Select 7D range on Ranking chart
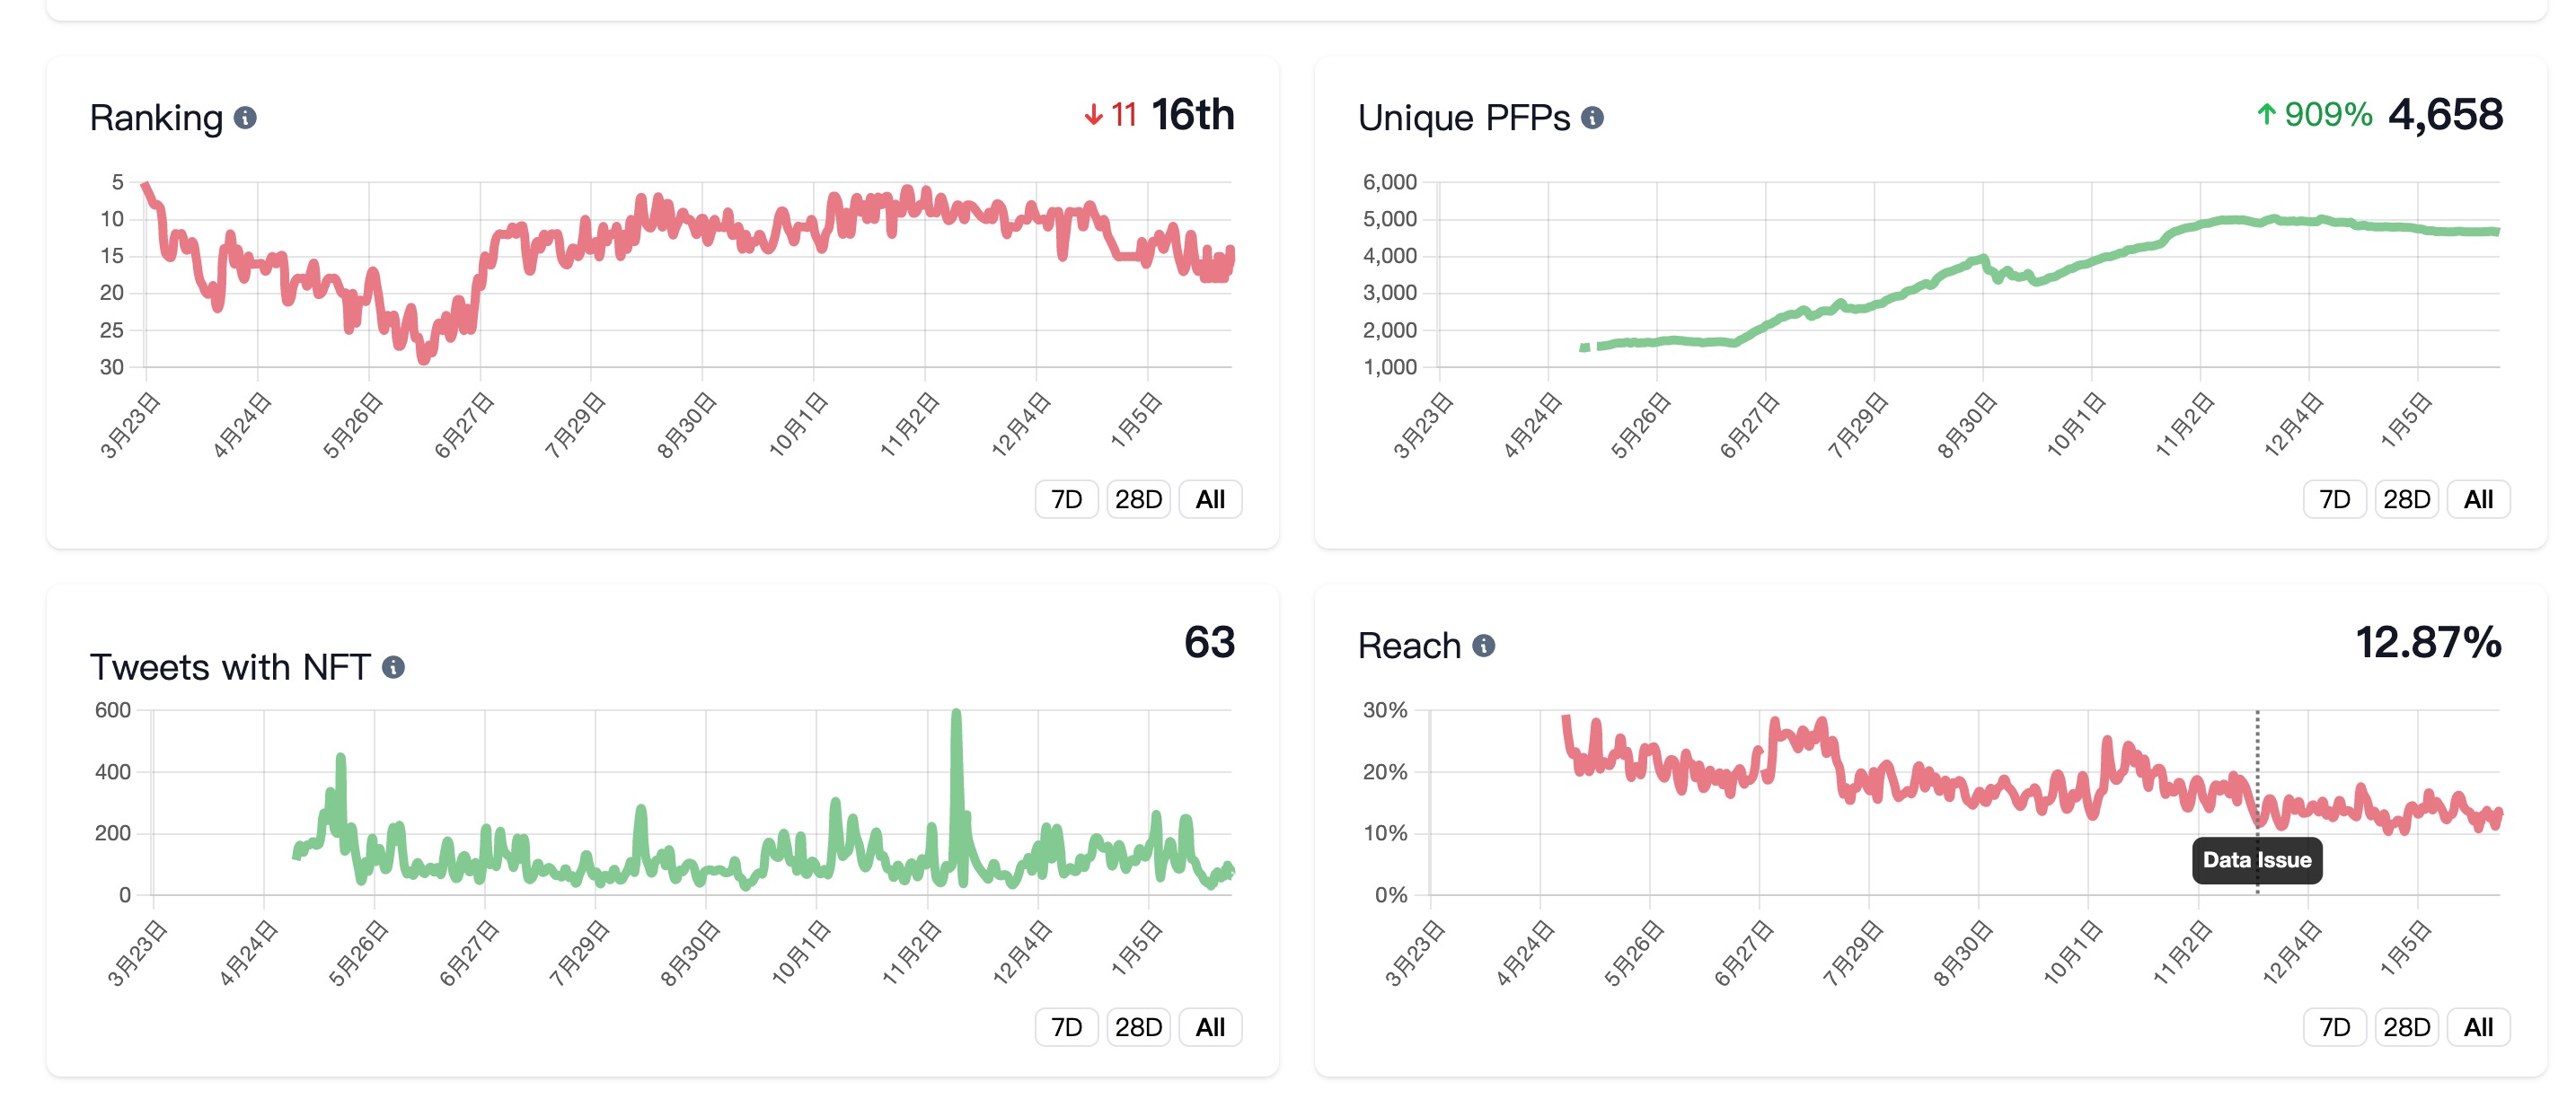 coord(1066,499)
